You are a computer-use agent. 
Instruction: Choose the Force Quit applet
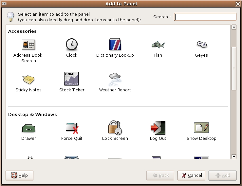pos(71,127)
